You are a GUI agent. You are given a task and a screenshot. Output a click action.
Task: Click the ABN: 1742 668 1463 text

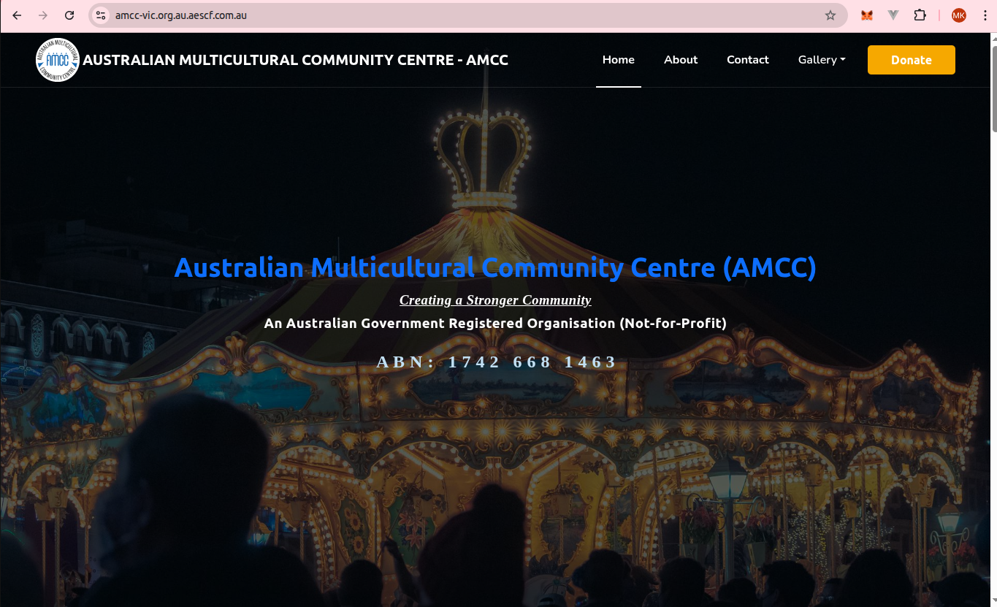coord(497,362)
